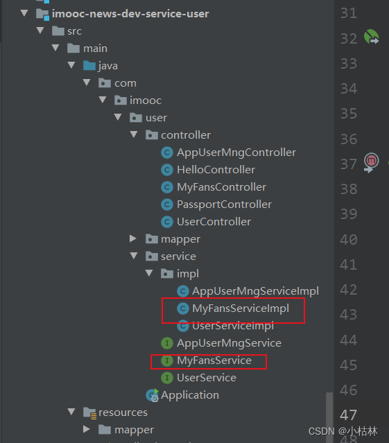The width and height of the screenshot is (389, 443).
Task: Open HelloController class file
Action: click(x=216, y=170)
